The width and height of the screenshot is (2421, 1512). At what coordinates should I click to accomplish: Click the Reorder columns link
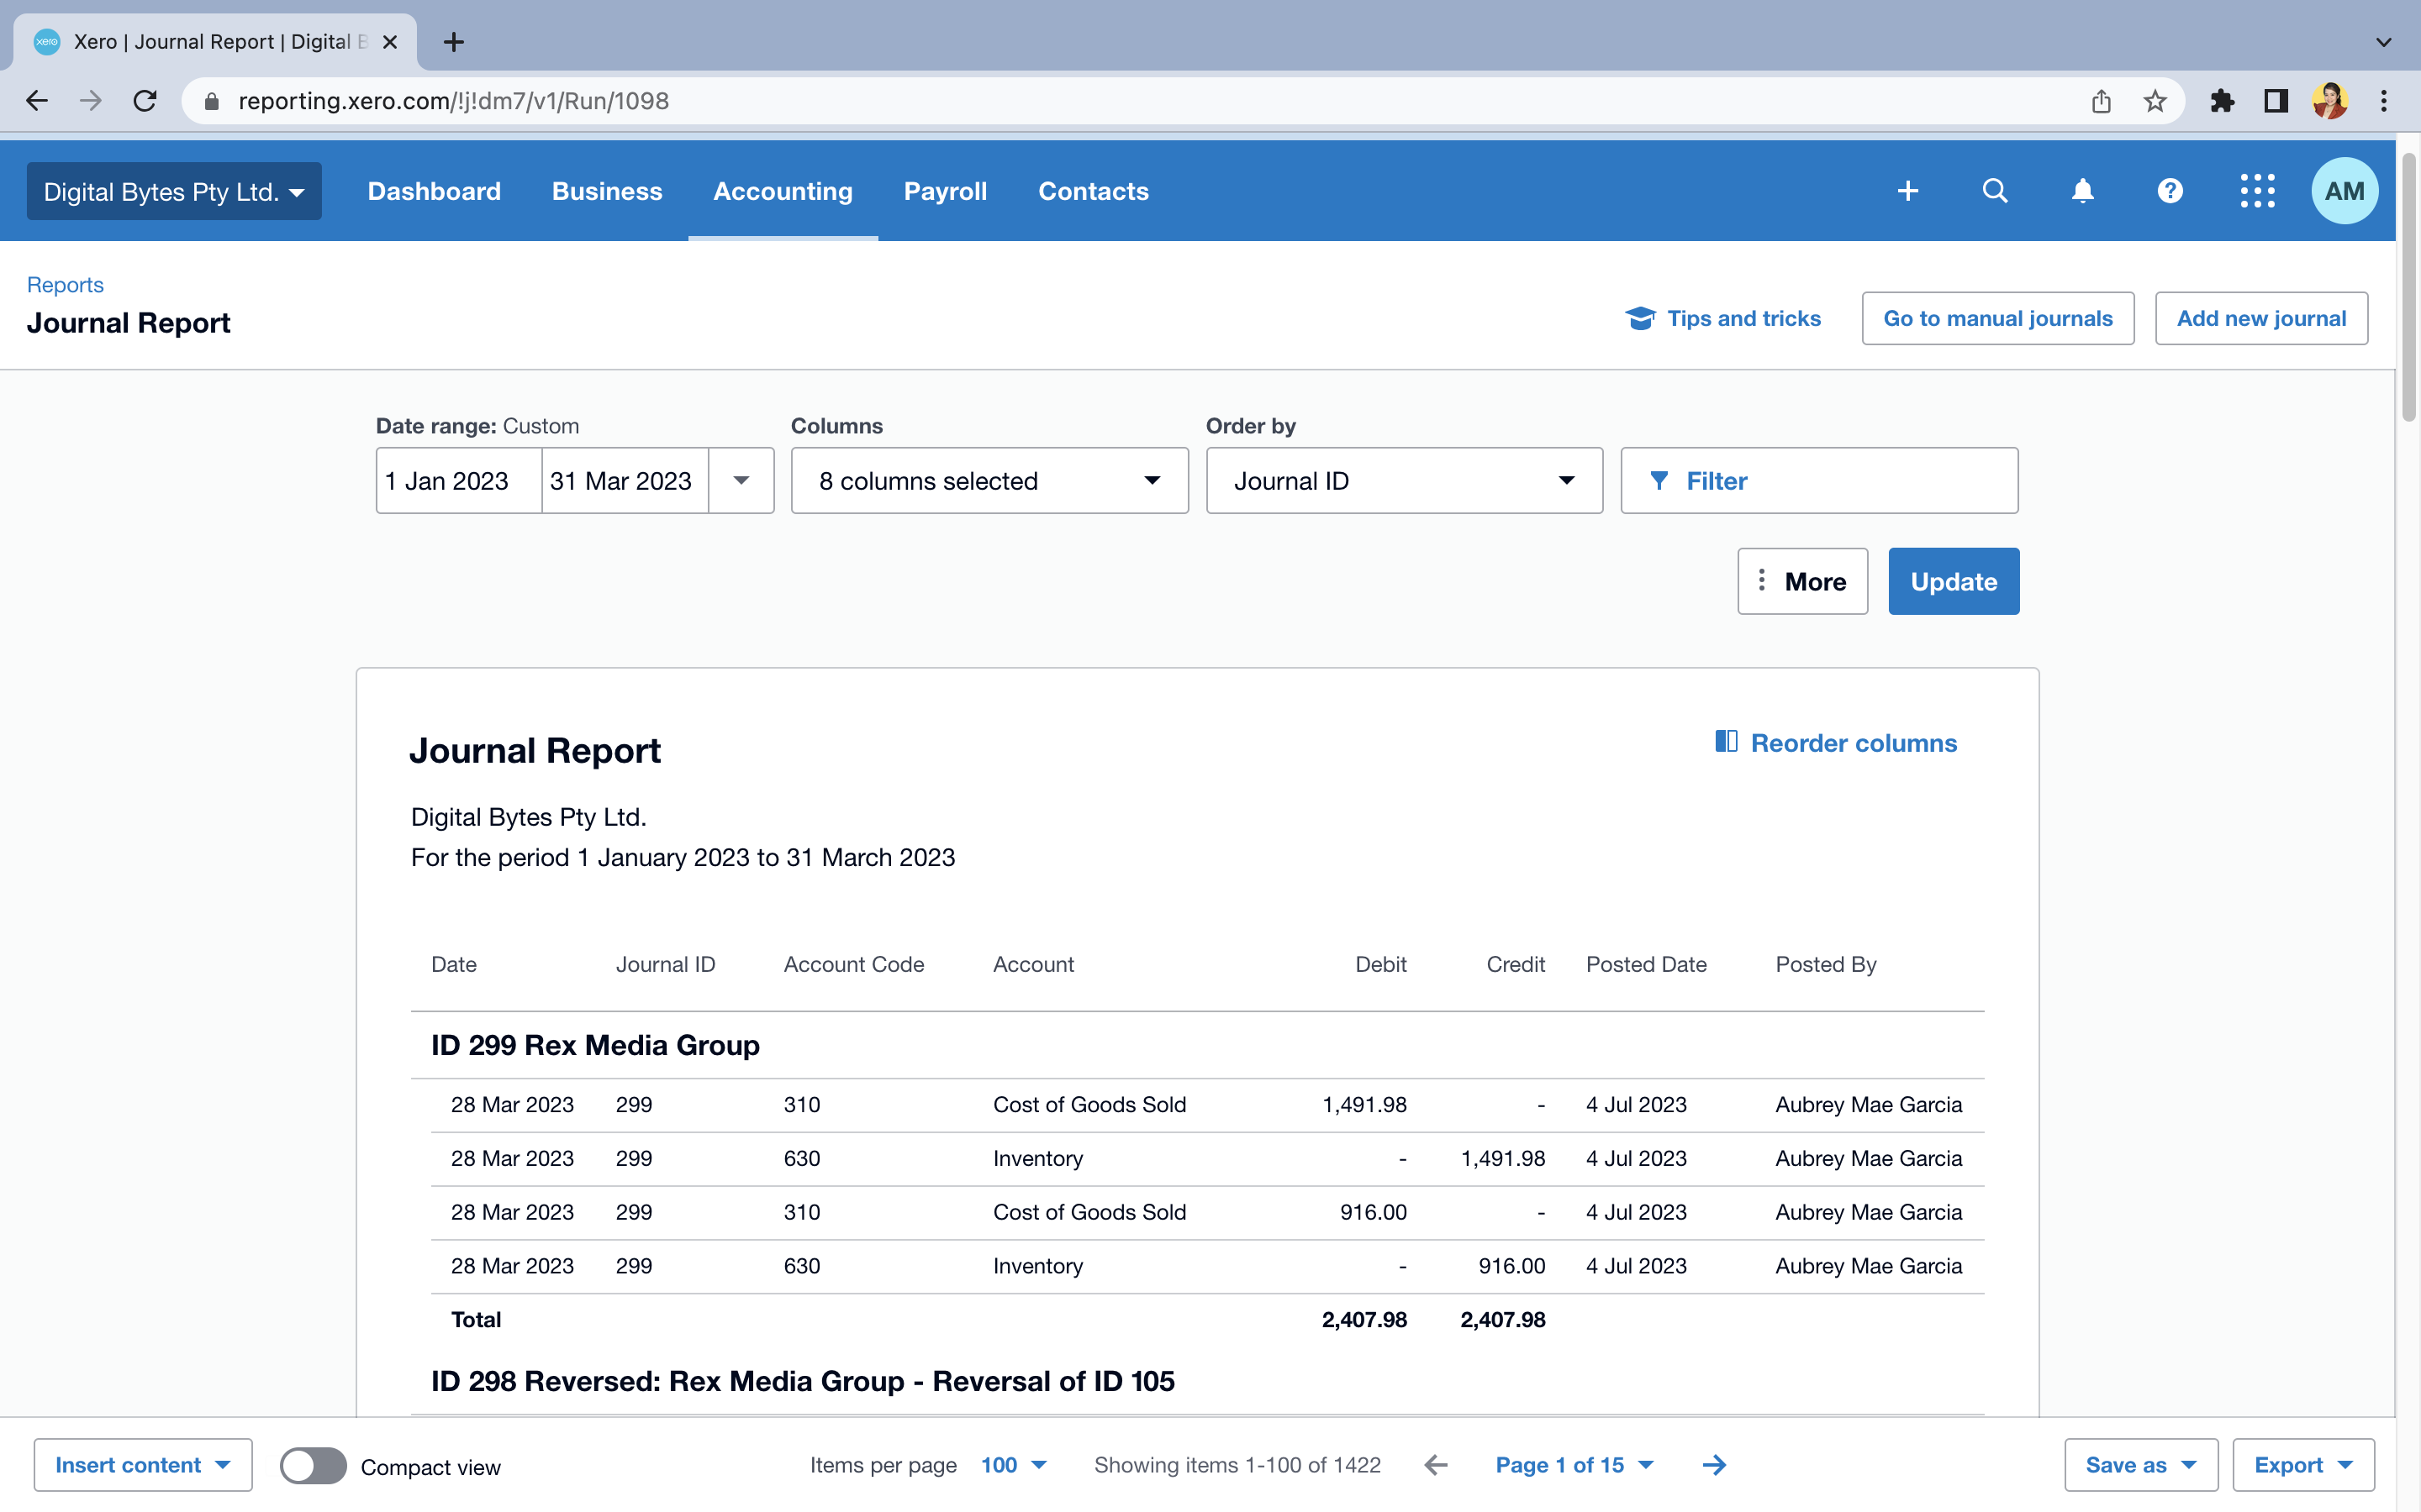tap(1836, 743)
